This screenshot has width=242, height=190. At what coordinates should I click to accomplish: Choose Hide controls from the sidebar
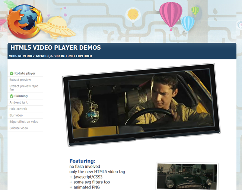click(18, 109)
